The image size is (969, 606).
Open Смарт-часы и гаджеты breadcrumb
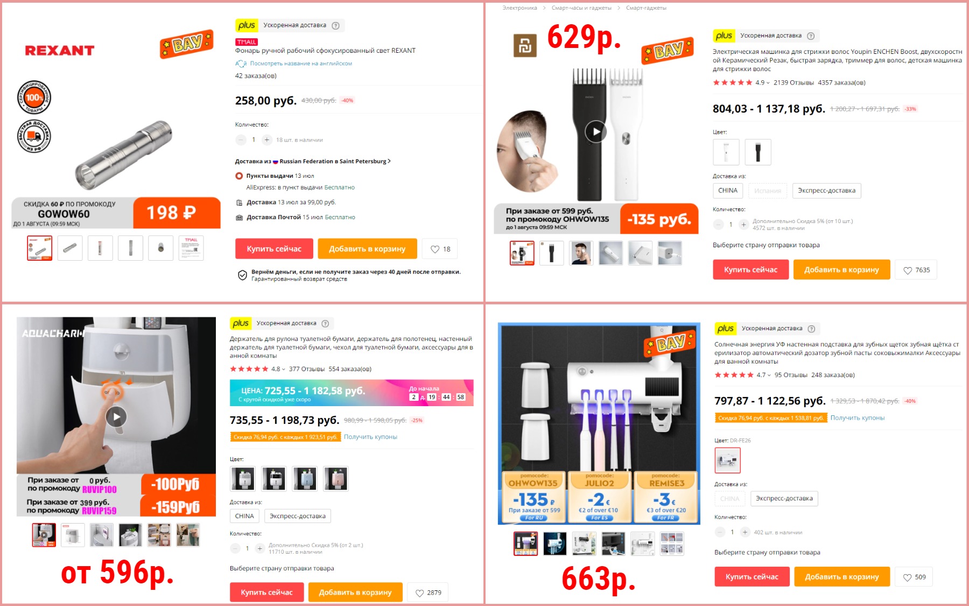click(581, 8)
